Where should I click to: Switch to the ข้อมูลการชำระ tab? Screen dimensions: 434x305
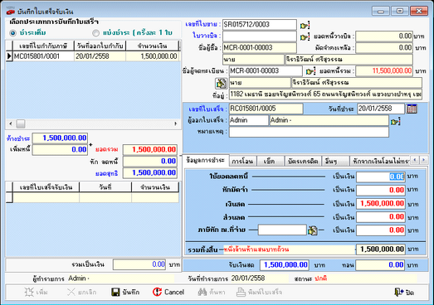tap(205, 161)
